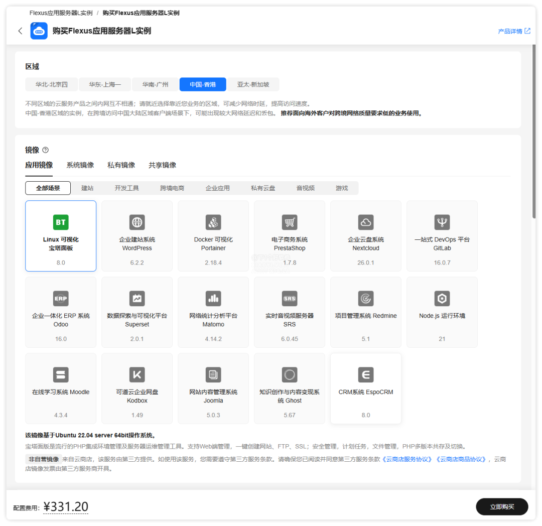This screenshot has height=526, width=542.
Task: Click the Flexus cloud server logo icon
Action: pos(39,31)
